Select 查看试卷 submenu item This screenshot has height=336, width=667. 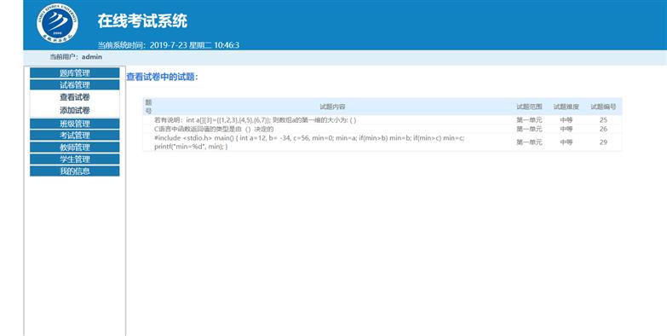74,97
